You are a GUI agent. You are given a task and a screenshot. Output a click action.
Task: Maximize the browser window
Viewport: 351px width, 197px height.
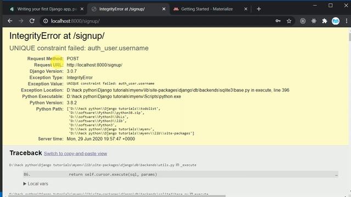[x=330, y=5]
